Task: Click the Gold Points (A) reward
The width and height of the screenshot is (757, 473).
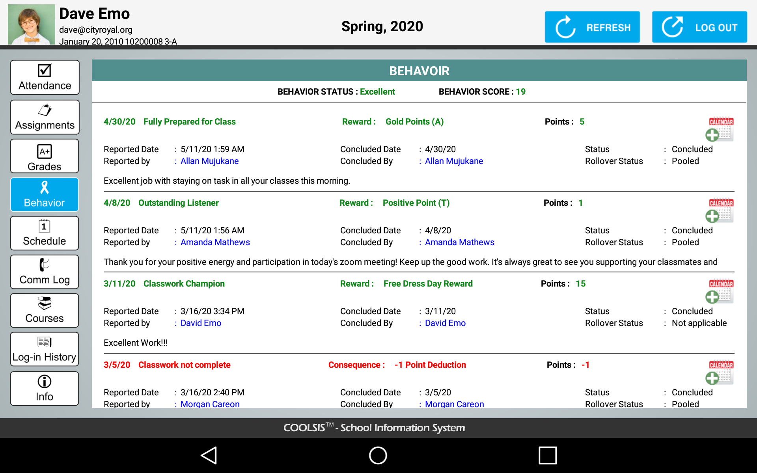Action: [414, 122]
